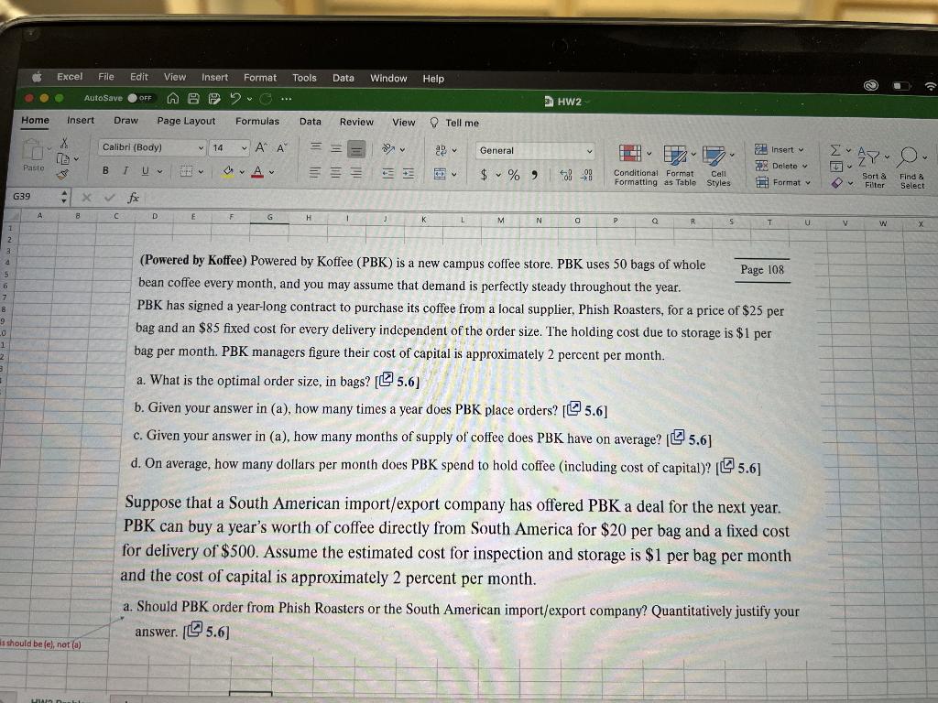Screen dimensions: 938x703
Task: Click the Percent Style icon
Action: 513,175
